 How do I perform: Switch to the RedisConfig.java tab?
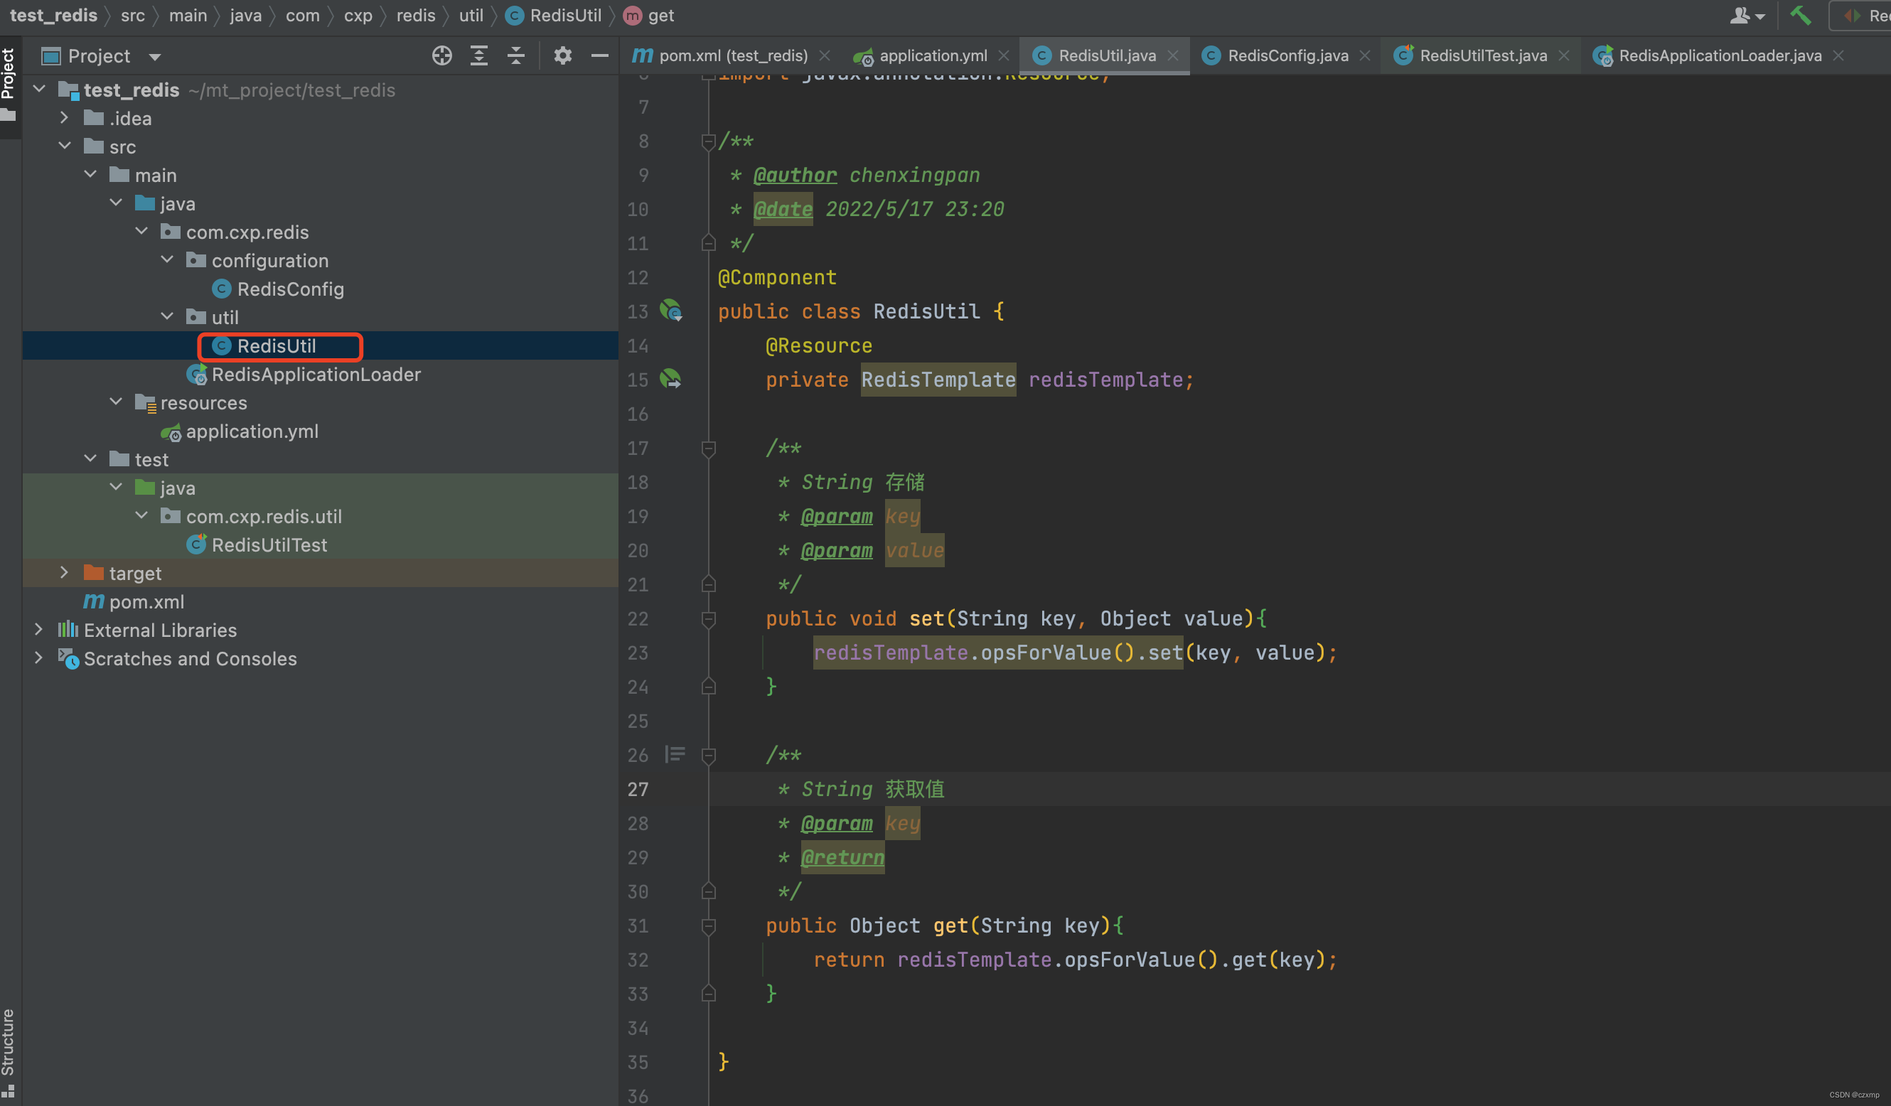click(1287, 55)
